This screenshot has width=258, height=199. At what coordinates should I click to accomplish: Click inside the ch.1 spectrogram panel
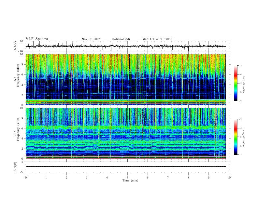pos(125,79)
